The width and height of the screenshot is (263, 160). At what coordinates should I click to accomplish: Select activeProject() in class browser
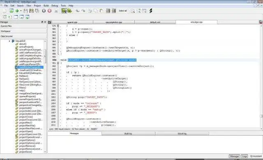[26, 47]
